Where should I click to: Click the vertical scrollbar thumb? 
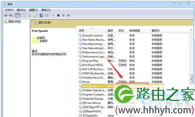[x=191, y=79]
